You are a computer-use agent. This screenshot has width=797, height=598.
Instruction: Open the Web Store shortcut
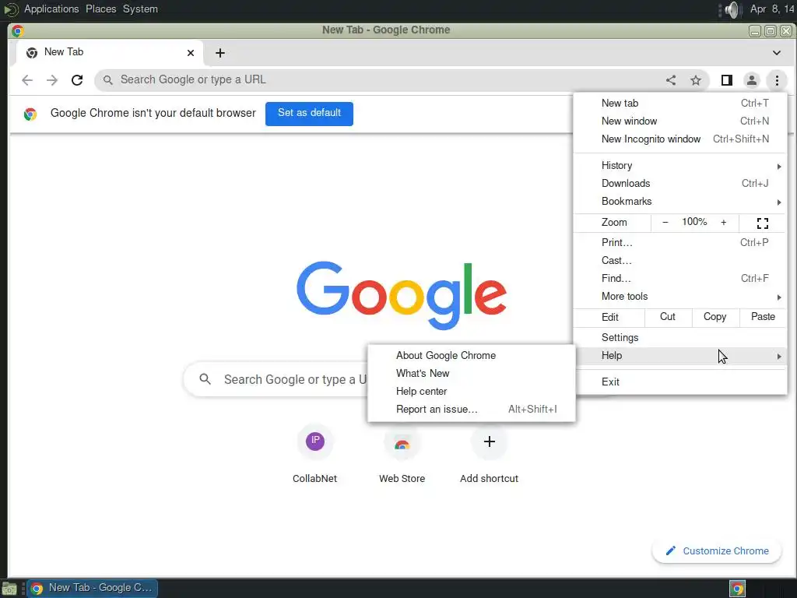402,454
